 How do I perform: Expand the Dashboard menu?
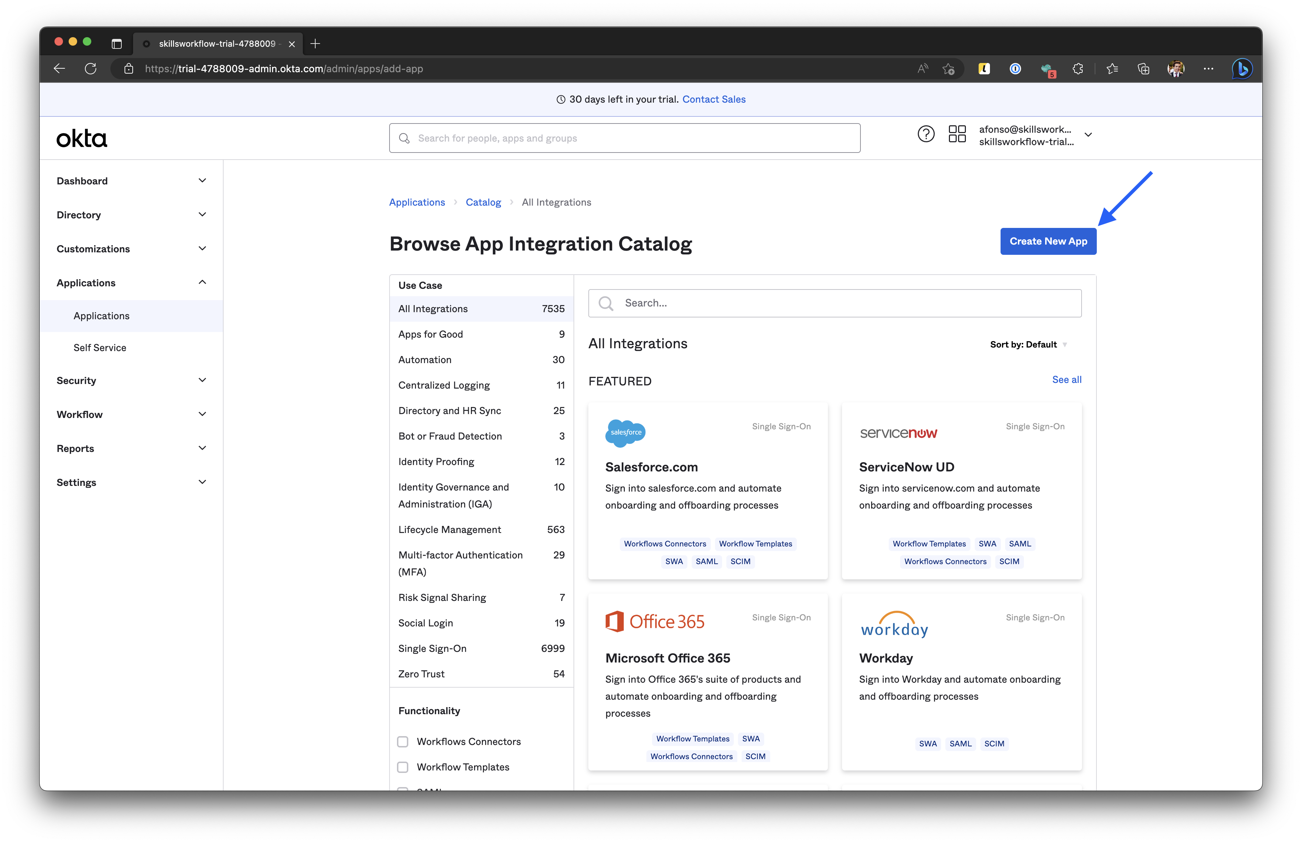[x=131, y=181]
